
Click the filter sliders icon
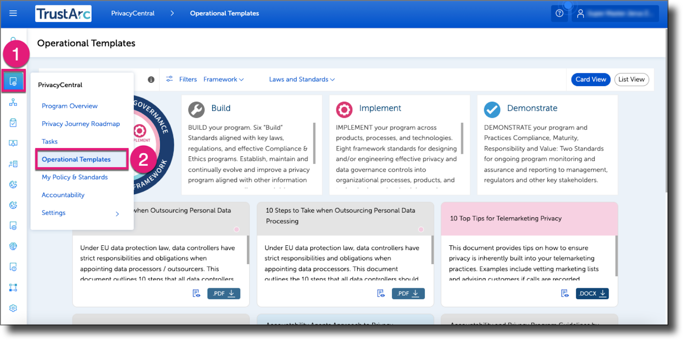pyautogui.click(x=169, y=79)
